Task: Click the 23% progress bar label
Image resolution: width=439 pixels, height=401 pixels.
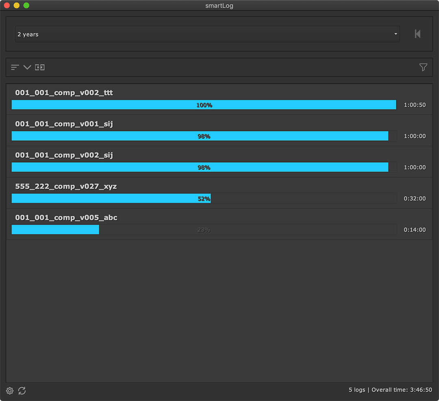Action: [204, 230]
